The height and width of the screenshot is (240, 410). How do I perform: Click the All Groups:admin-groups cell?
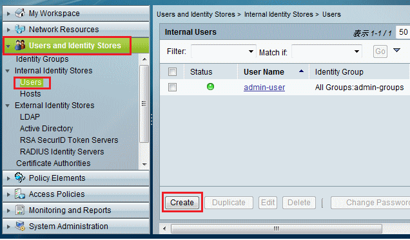[x=359, y=88]
